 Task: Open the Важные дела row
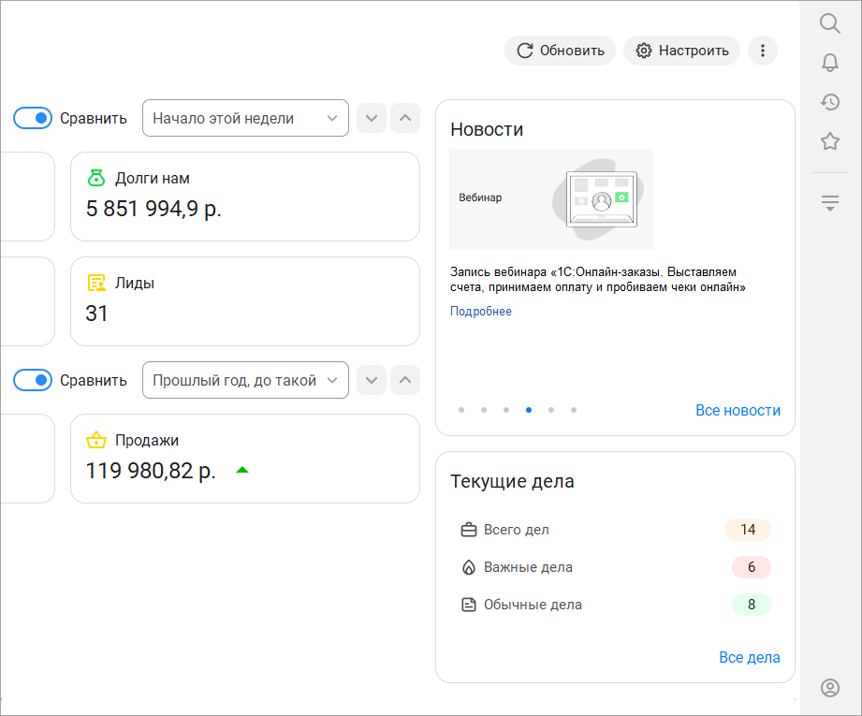coord(528,567)
